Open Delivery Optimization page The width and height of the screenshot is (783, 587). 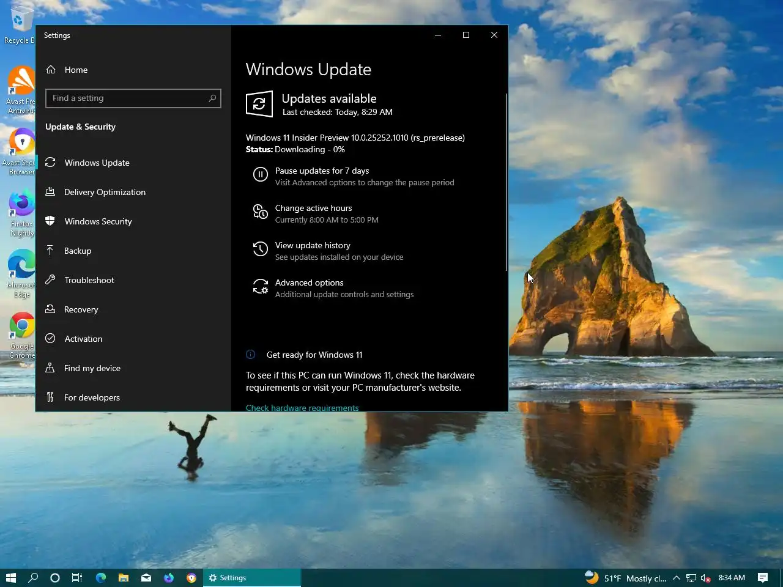click(x=133, y=192)
